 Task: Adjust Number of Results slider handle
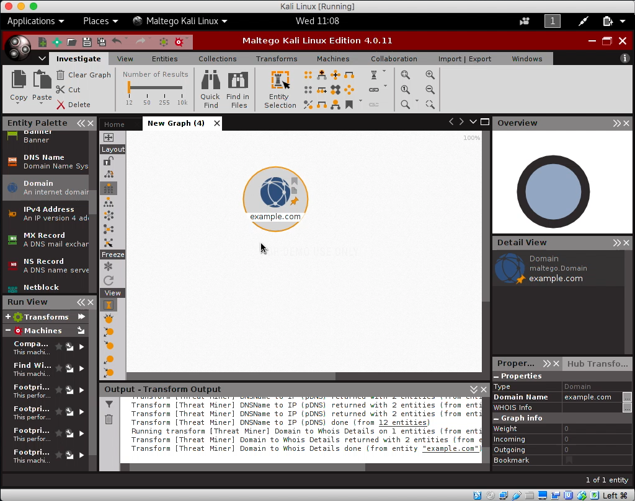129,87
